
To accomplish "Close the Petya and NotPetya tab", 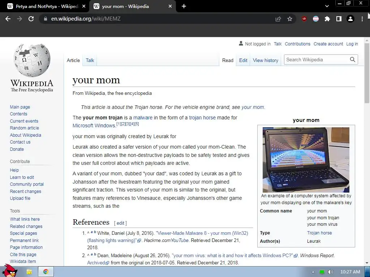I will [x=84, y=6].
